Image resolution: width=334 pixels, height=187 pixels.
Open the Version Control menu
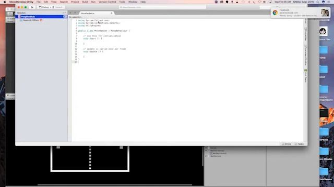click(108, 2)
